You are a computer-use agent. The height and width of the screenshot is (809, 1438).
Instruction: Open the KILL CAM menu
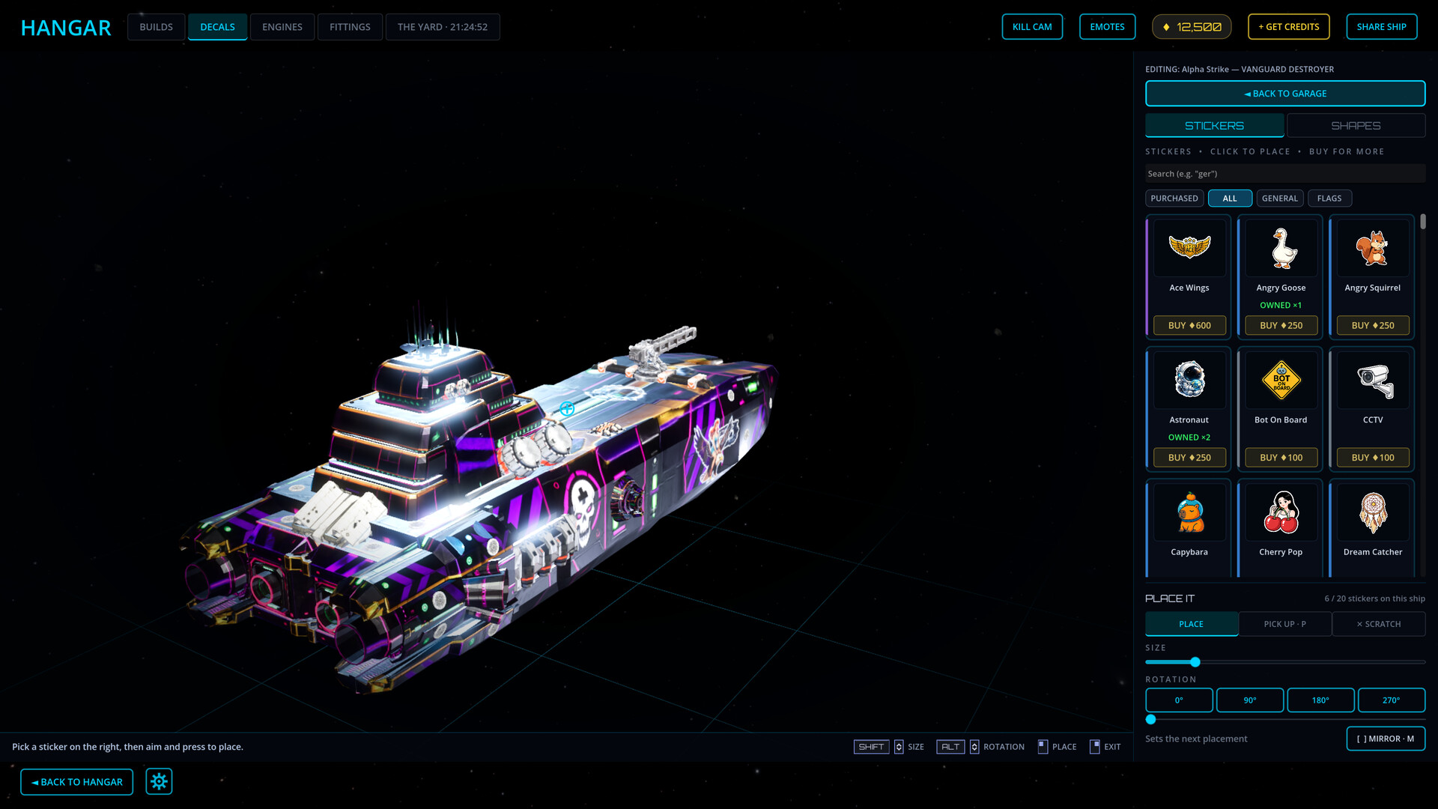[x=1032, y=27]
